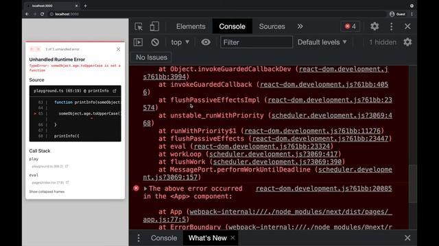The height and width of the screenshot is (246, 439).
Task: Expand 'The above error occurred' message
Action: point(145,189)
